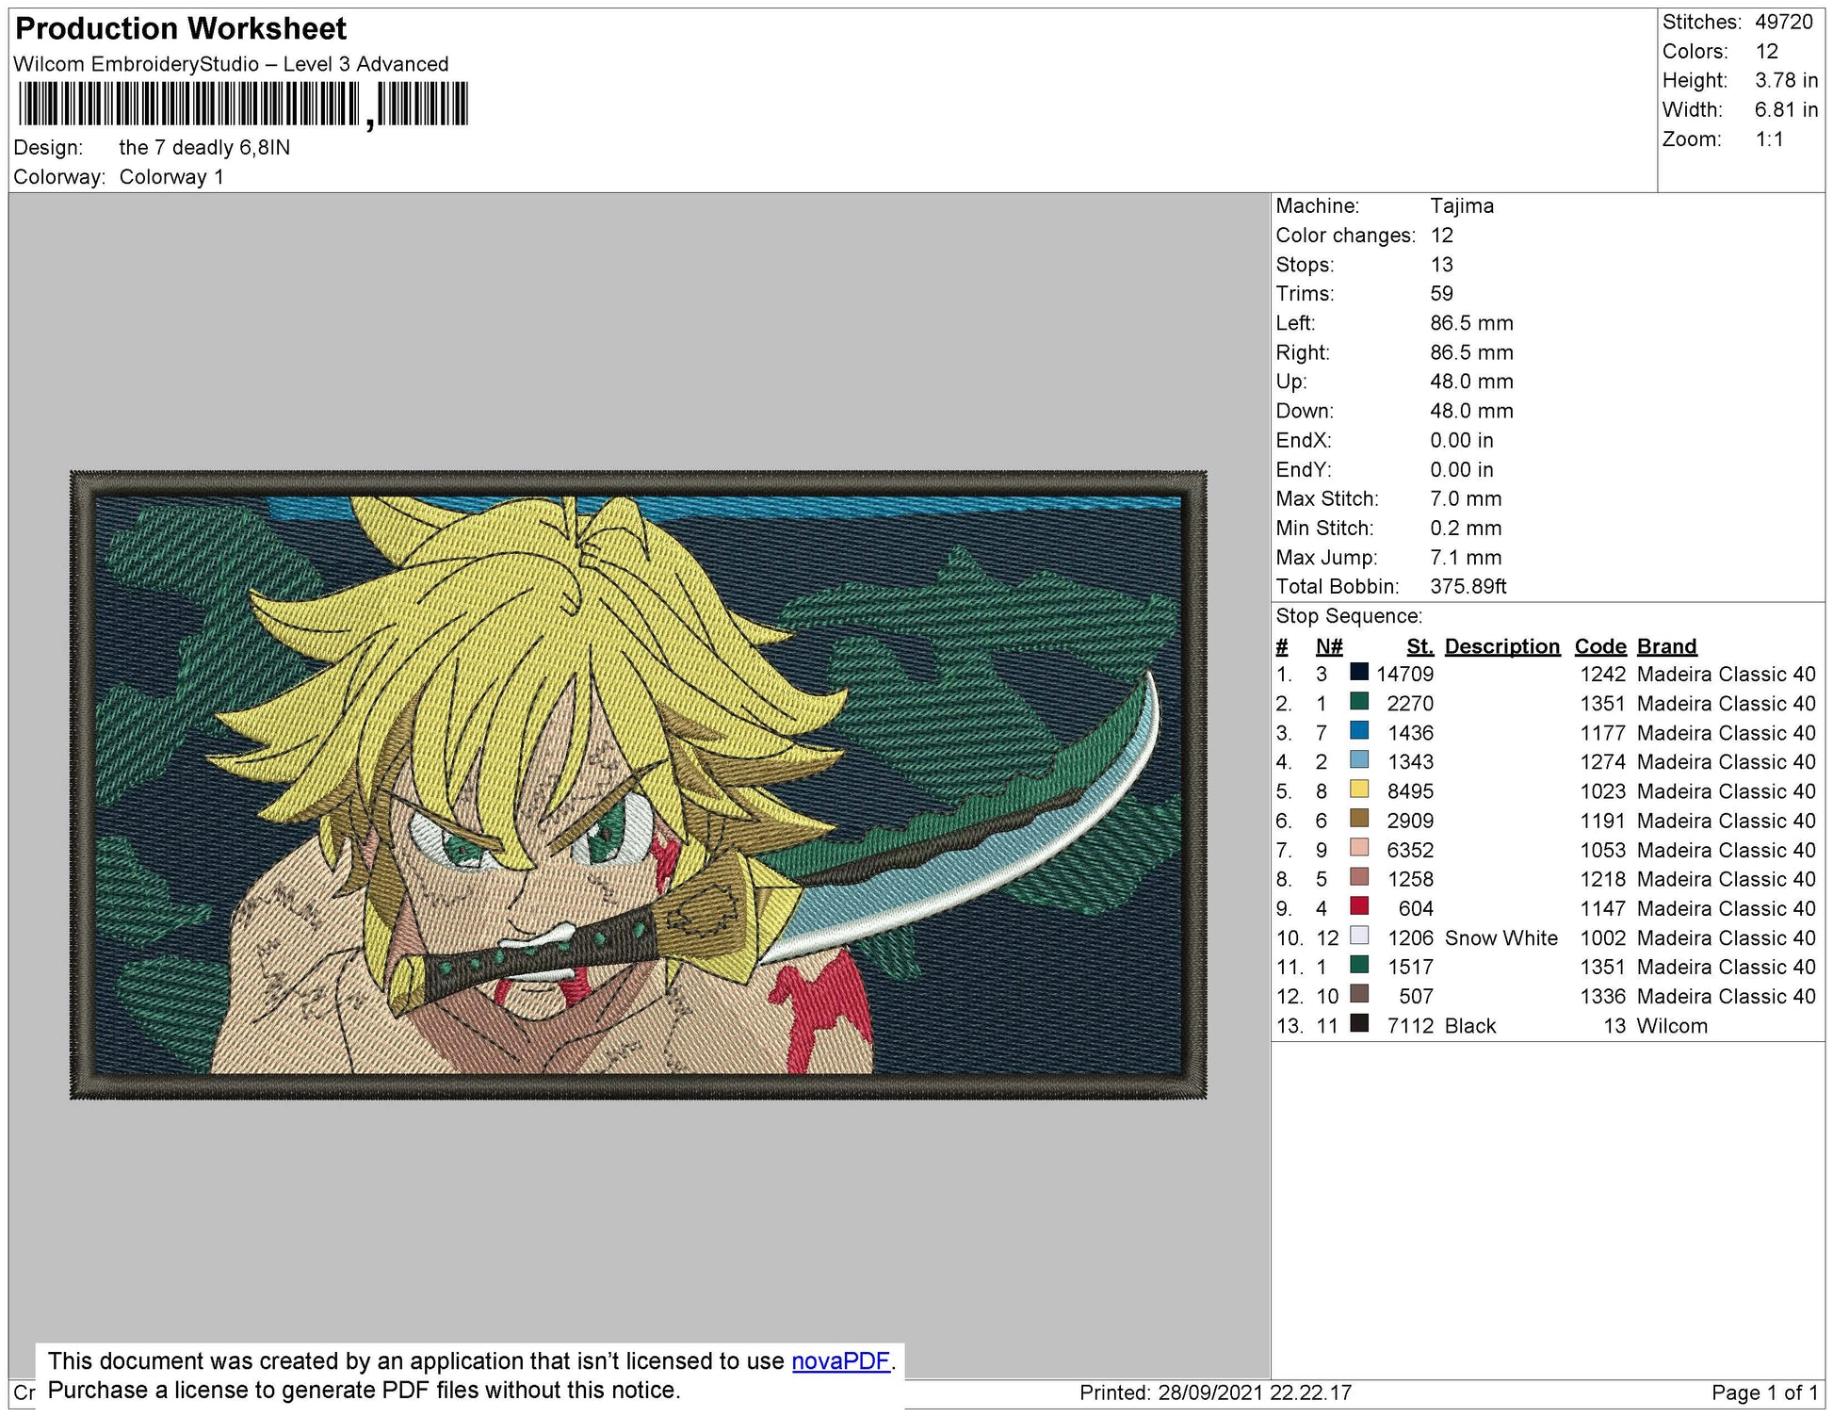1833x1417 pixels.
Task: Click the N# column header
Action: (x=1329, y=646)
